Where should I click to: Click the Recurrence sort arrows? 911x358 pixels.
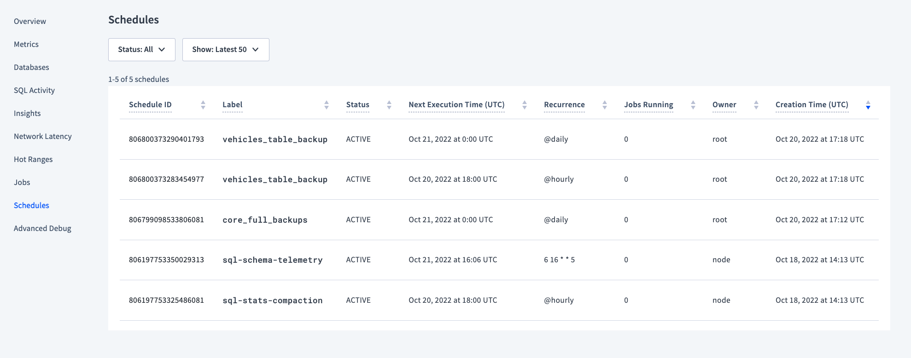pos(605,105)
